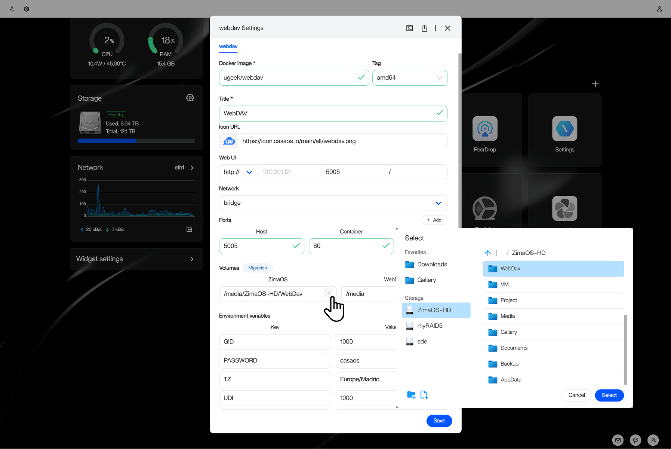The image size is (671, 449).
Task: Open Gallery in Favorites
Action: click(421, 280)
